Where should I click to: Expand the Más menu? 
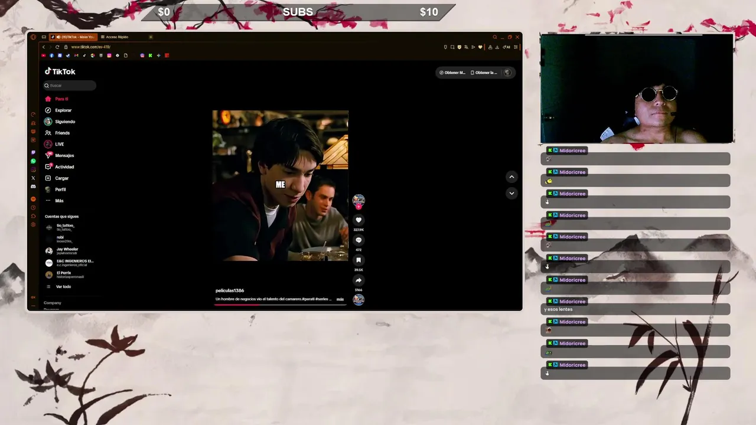point(54,201)
